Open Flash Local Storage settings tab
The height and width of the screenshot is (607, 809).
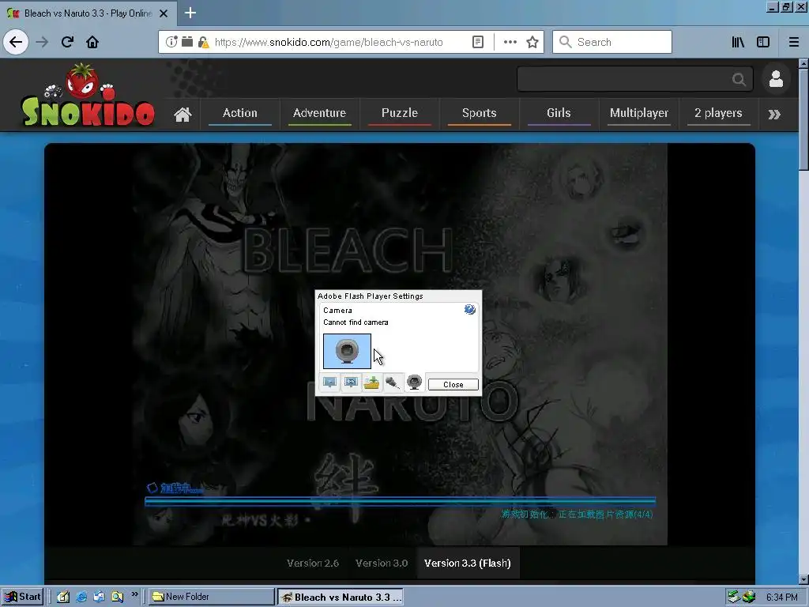371,383
